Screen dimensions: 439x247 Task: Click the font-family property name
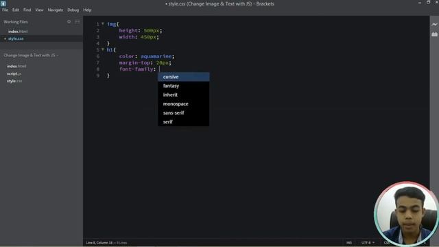pyautogui.click(x=136, y=69)
